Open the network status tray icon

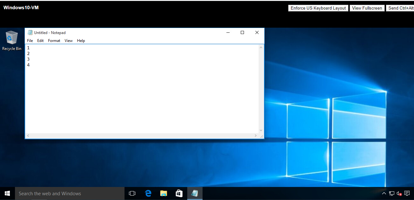[391, 193]
